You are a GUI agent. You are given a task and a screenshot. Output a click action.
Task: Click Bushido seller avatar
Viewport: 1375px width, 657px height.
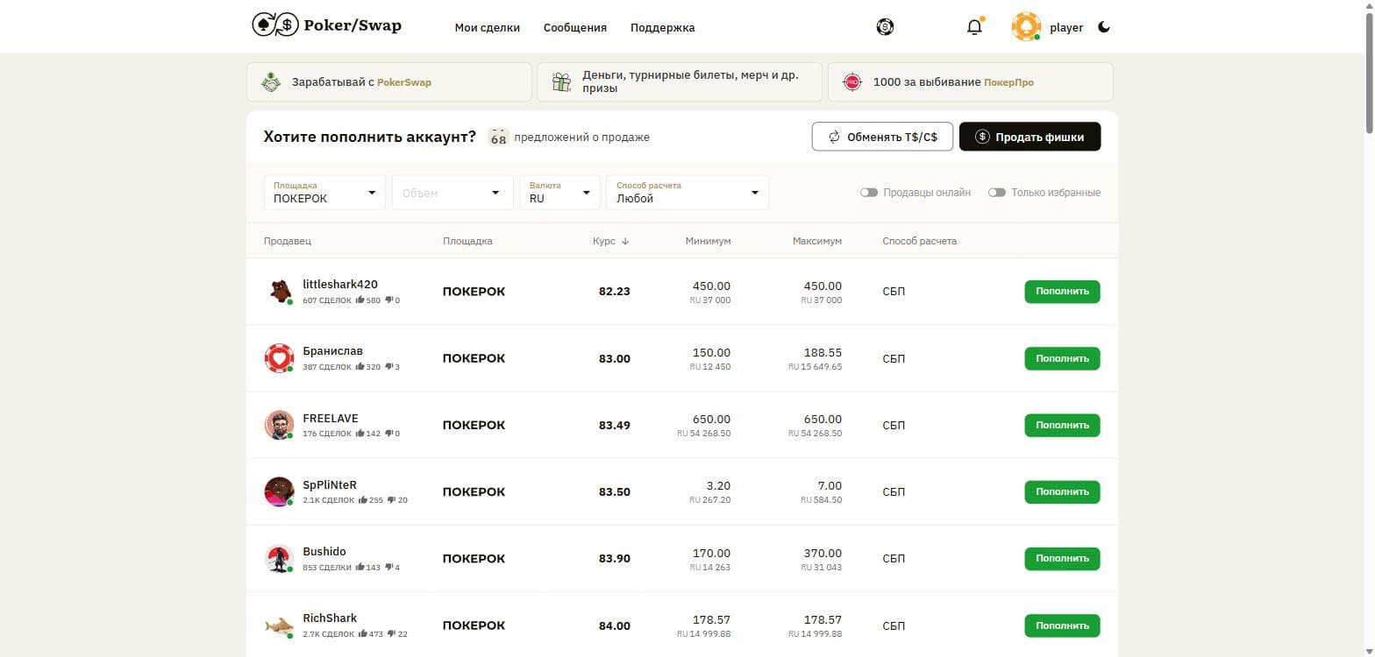click(279, 558)
